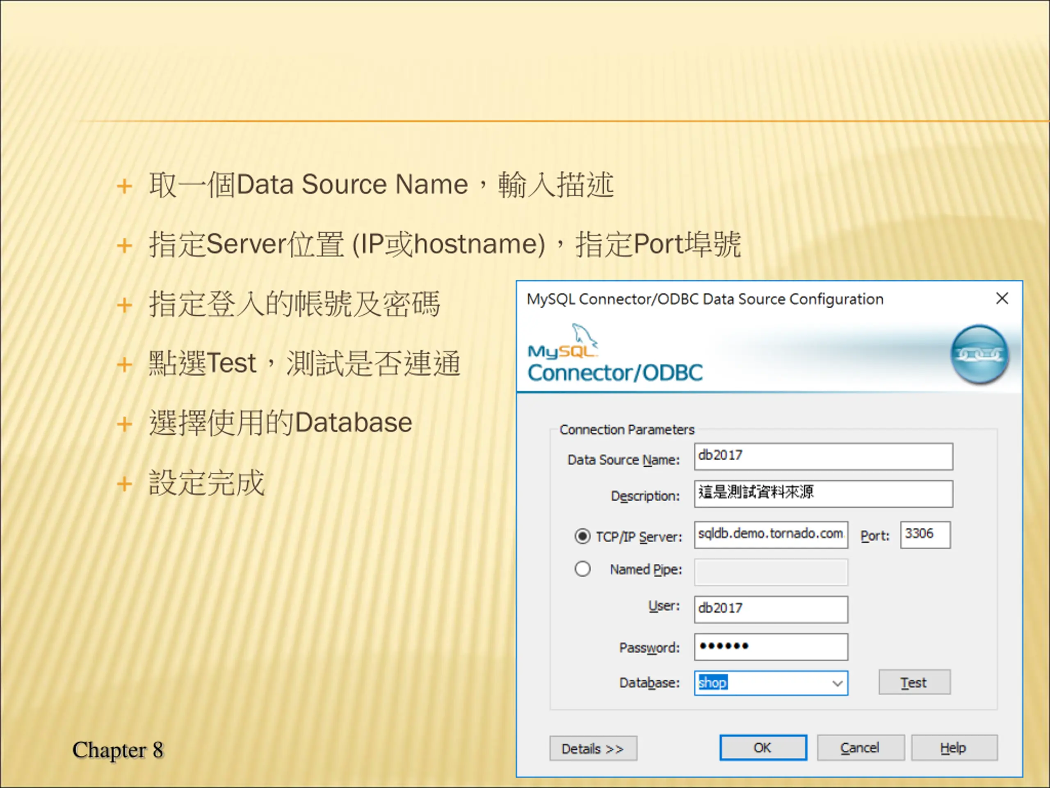
Task: Click the TCP/IP server hostname field
Action: pos(771,535)
